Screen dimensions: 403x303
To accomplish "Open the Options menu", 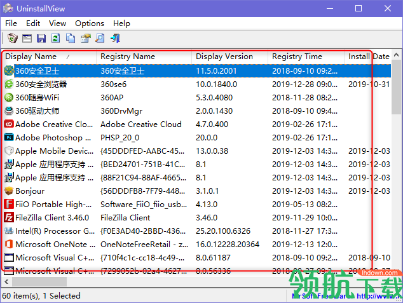I will coord(90,24).
